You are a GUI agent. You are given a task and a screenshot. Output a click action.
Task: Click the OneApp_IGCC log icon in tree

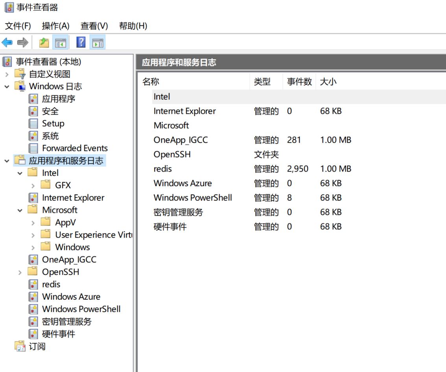tap(33, 260)
